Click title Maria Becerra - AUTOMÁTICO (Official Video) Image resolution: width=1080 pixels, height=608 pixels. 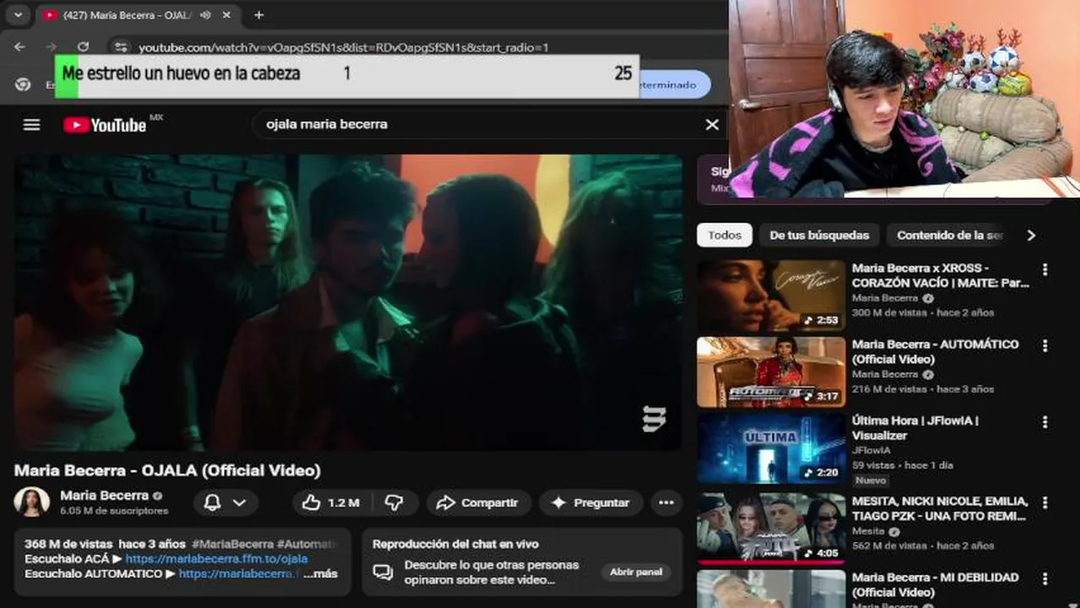935,351
